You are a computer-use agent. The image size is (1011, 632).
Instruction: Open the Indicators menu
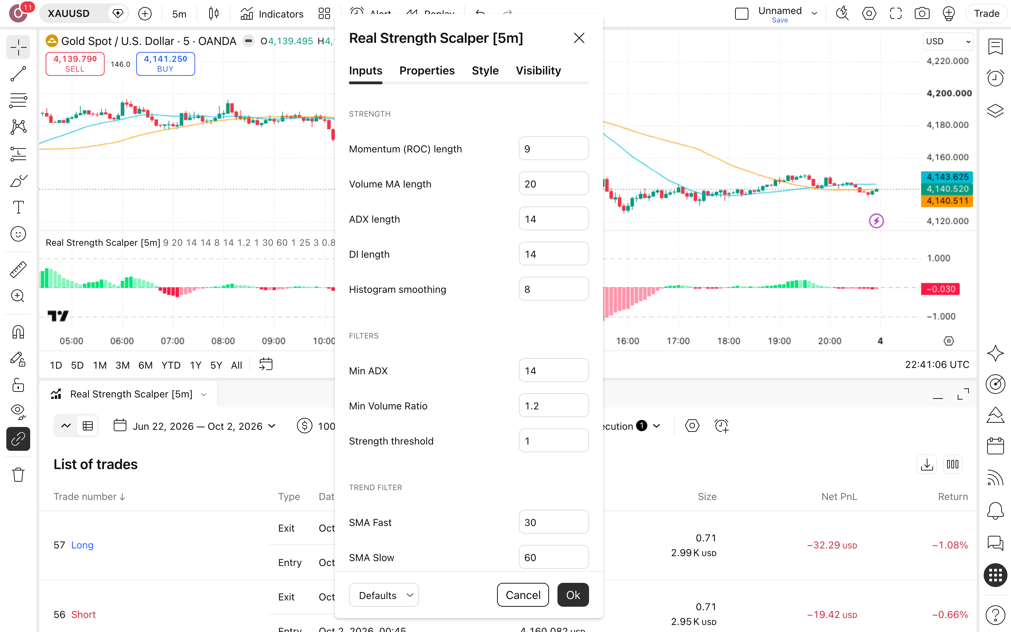point(272,14)
